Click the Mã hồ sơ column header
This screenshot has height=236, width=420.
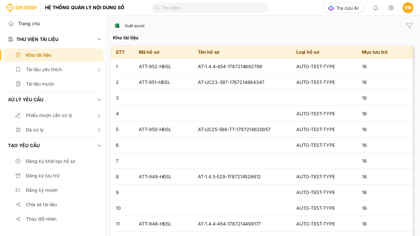tap(149, 52)
